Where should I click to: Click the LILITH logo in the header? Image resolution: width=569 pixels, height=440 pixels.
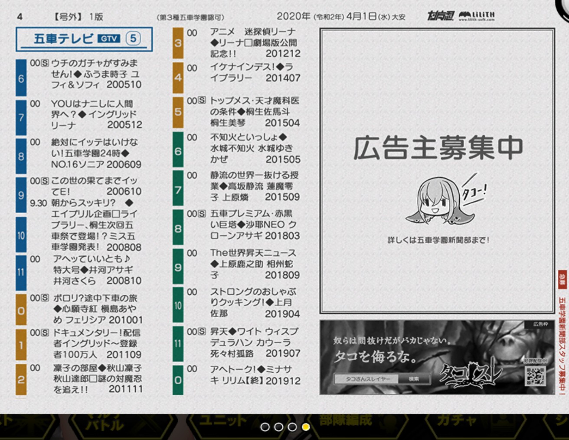[477, 16]
